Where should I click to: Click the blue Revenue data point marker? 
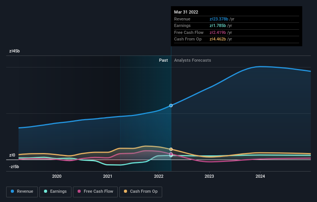tap(171, 106)
